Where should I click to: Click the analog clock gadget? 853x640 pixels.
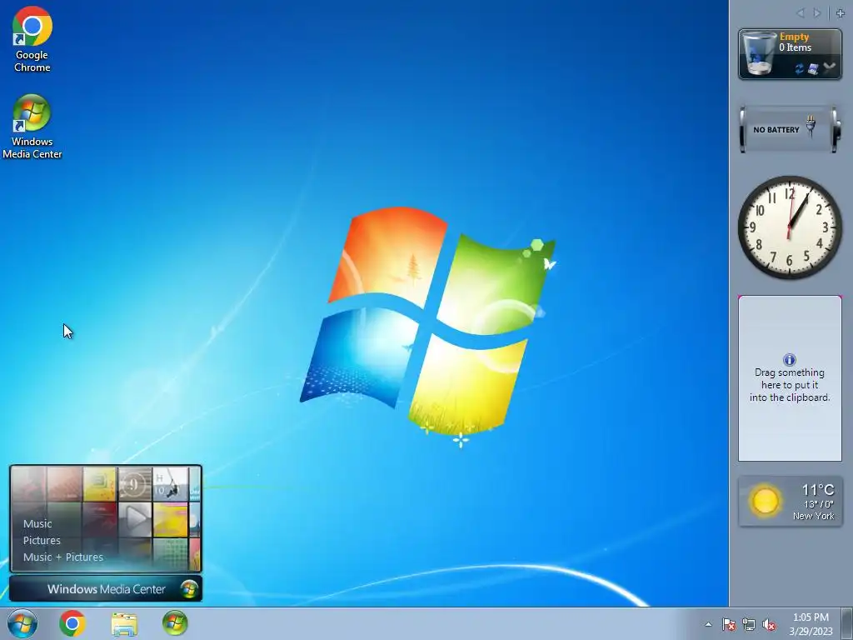coord(790,227)
